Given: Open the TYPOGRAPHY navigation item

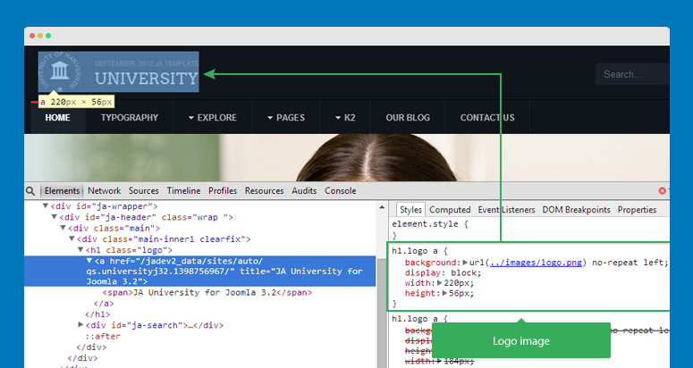Looking at the screenshot, I should pyautogui.click(x=130, y=117).
